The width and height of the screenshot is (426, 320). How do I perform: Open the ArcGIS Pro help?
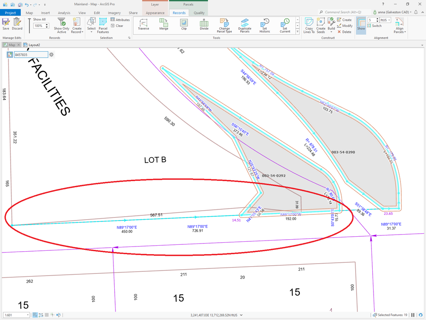point(383,4)
